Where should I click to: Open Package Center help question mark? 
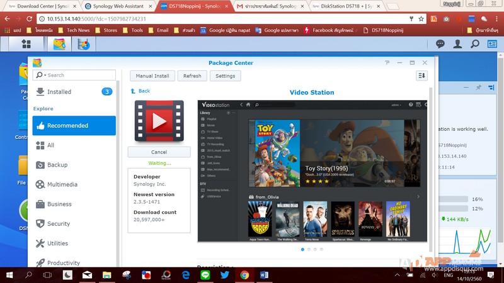coord(387,63)
